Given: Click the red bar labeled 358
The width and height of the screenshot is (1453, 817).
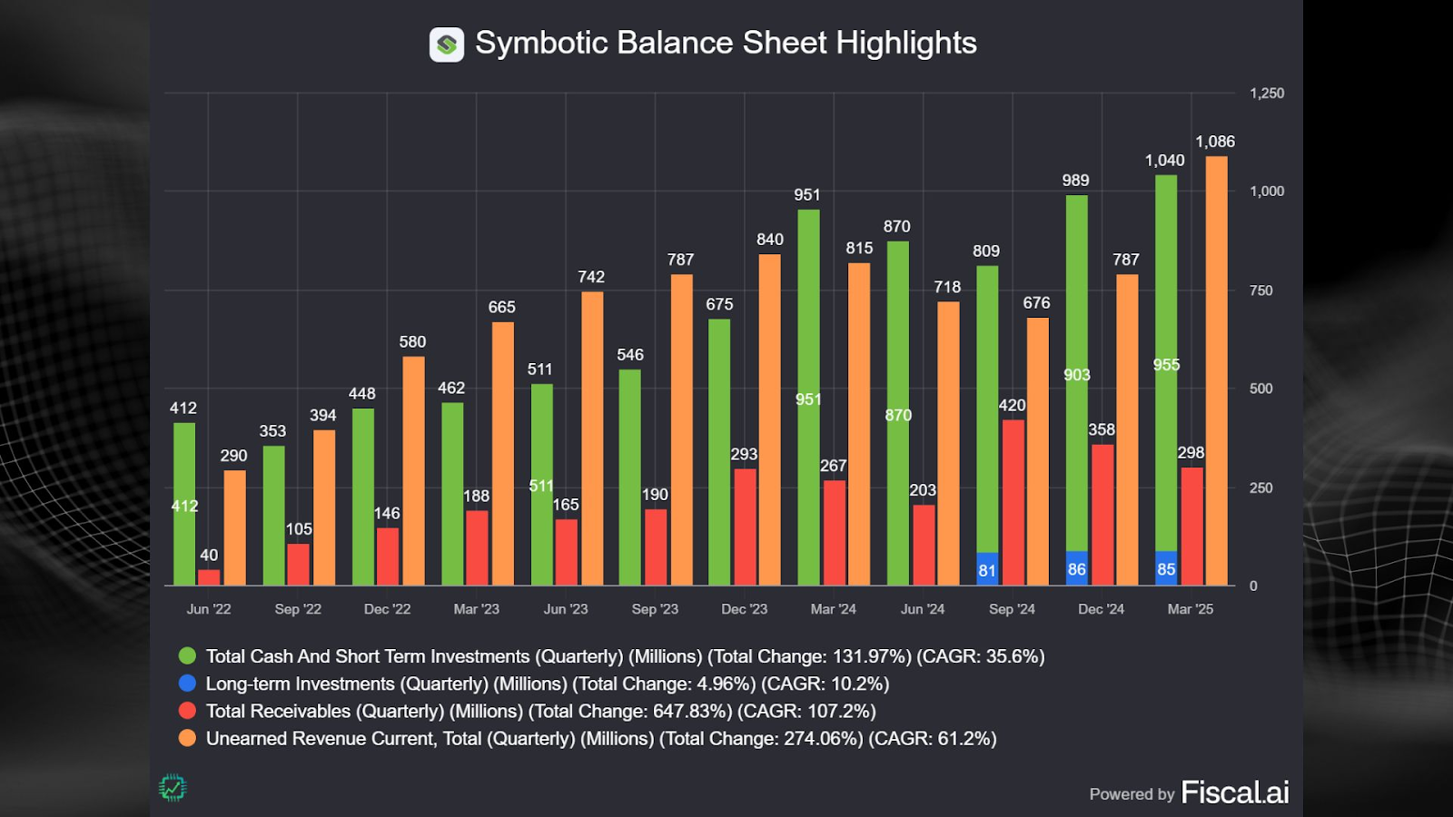Looking at the screenshot, I should pyautogui.click(x=1102, y=515).
